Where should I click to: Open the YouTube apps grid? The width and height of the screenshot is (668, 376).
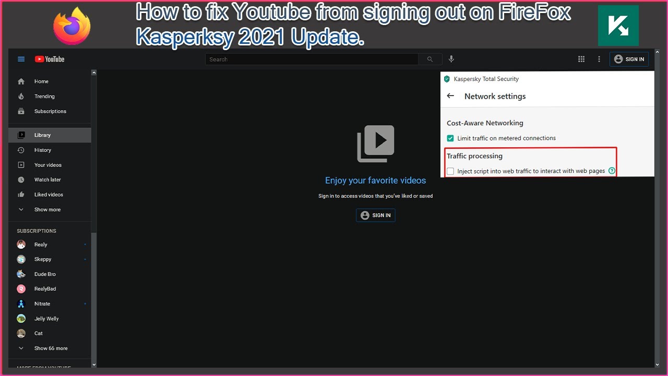tap(581, 59)
